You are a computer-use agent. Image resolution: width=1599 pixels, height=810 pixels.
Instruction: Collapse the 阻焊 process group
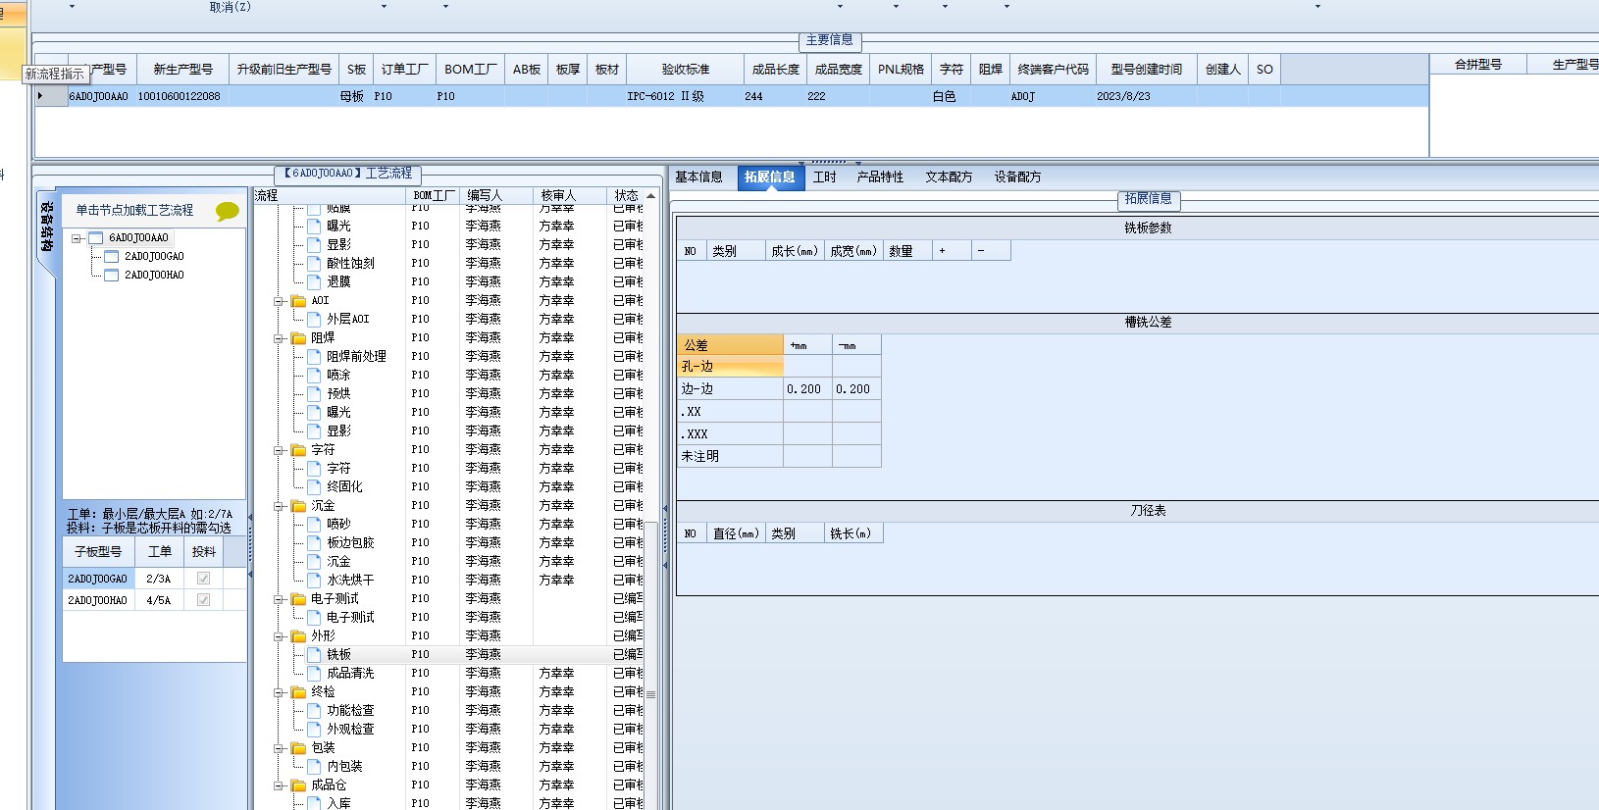point(280,338)
